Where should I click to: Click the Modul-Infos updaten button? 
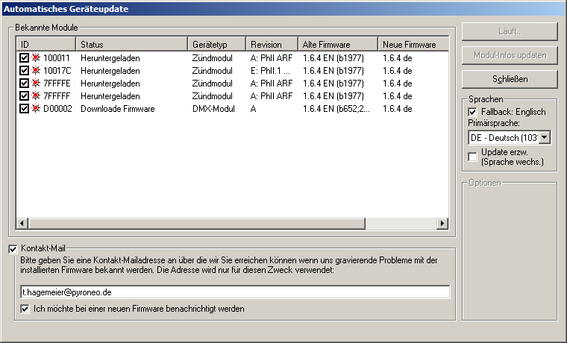510,55
